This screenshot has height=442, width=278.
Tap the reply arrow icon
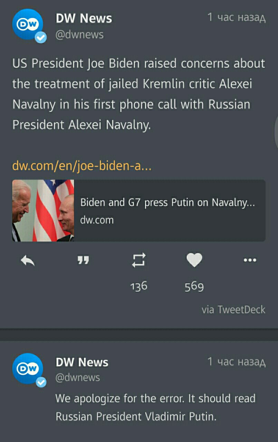[28, 260]
